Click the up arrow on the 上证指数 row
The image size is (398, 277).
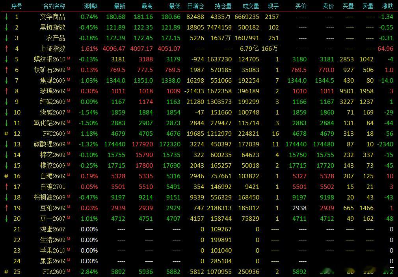click(6, 49)
